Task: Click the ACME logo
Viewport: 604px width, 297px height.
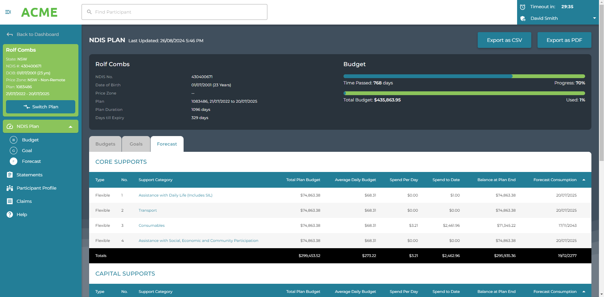Action: coord(39,12)
